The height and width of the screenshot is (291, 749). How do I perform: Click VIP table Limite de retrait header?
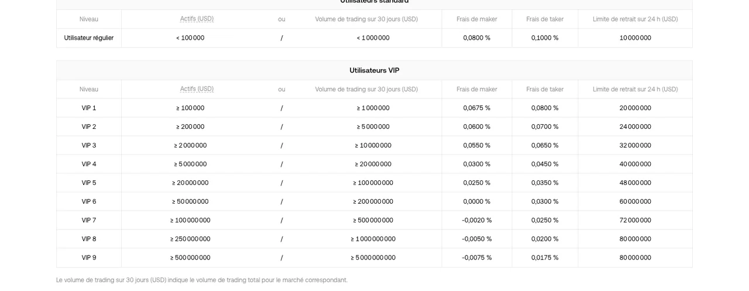[x=635, y=89]
